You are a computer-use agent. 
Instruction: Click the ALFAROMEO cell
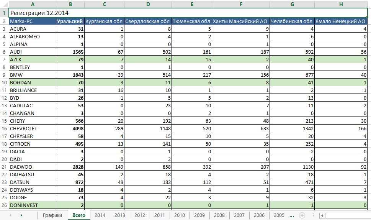[x=33, y=36]
